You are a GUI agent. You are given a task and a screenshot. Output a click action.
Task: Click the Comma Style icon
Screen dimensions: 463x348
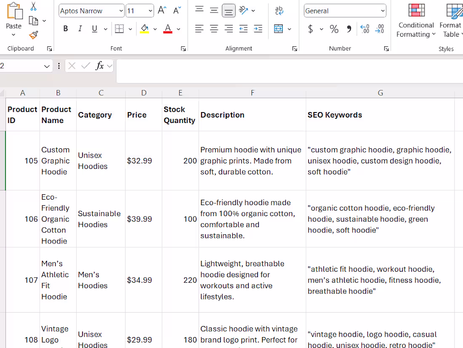pos(349,28)
